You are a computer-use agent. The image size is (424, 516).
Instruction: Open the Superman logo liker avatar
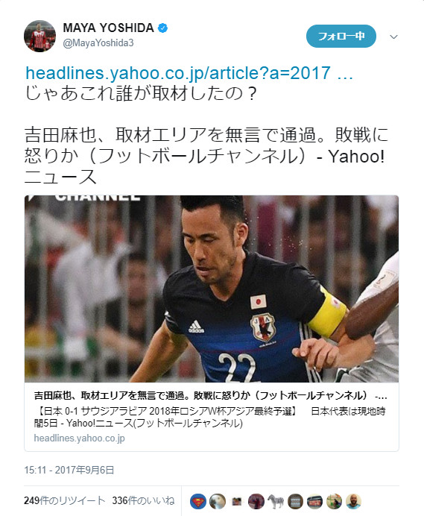[198, 502]
